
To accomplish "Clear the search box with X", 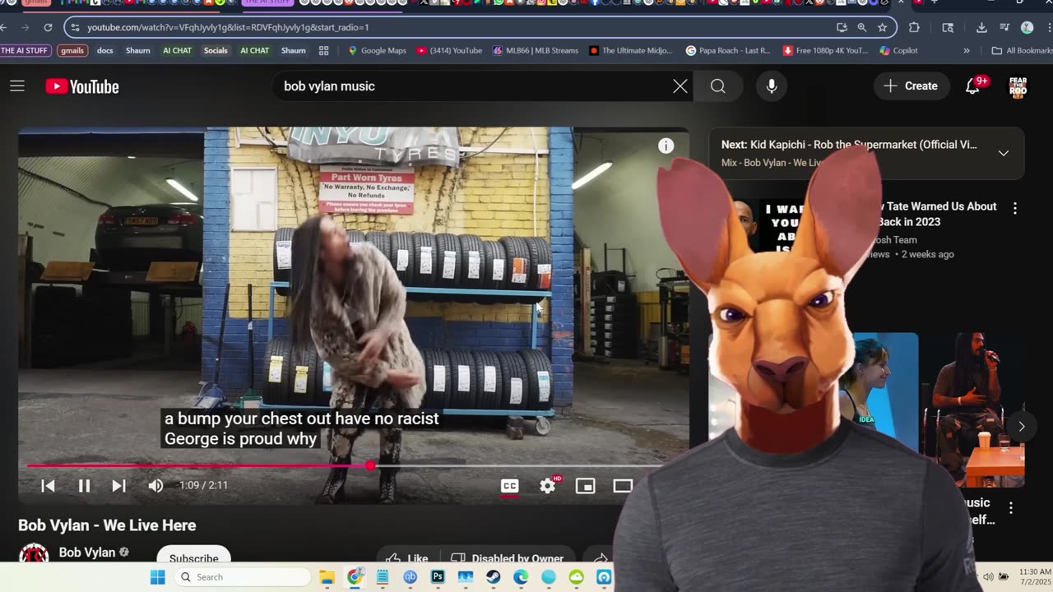I will click(x=680, y=86).
